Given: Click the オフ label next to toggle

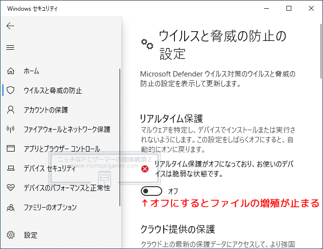Looking at the screenshot, I should 173,192.
